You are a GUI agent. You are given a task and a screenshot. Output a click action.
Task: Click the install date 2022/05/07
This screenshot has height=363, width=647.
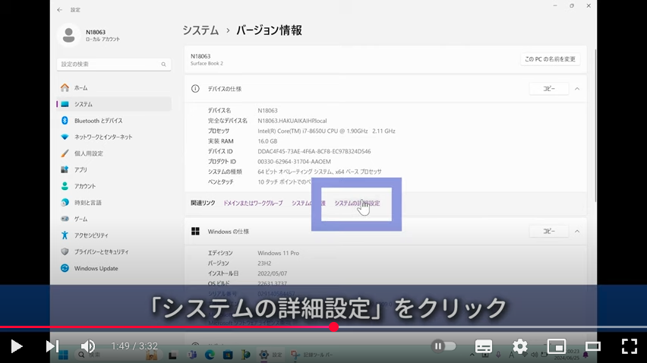point(273,273)
